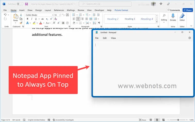
Task: Expand the Styles gallery more arrow
Action: click(x=157, y=22)
